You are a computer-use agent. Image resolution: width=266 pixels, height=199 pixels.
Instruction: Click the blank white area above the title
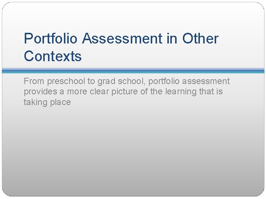pyautogui.click(x=133, y=16)
